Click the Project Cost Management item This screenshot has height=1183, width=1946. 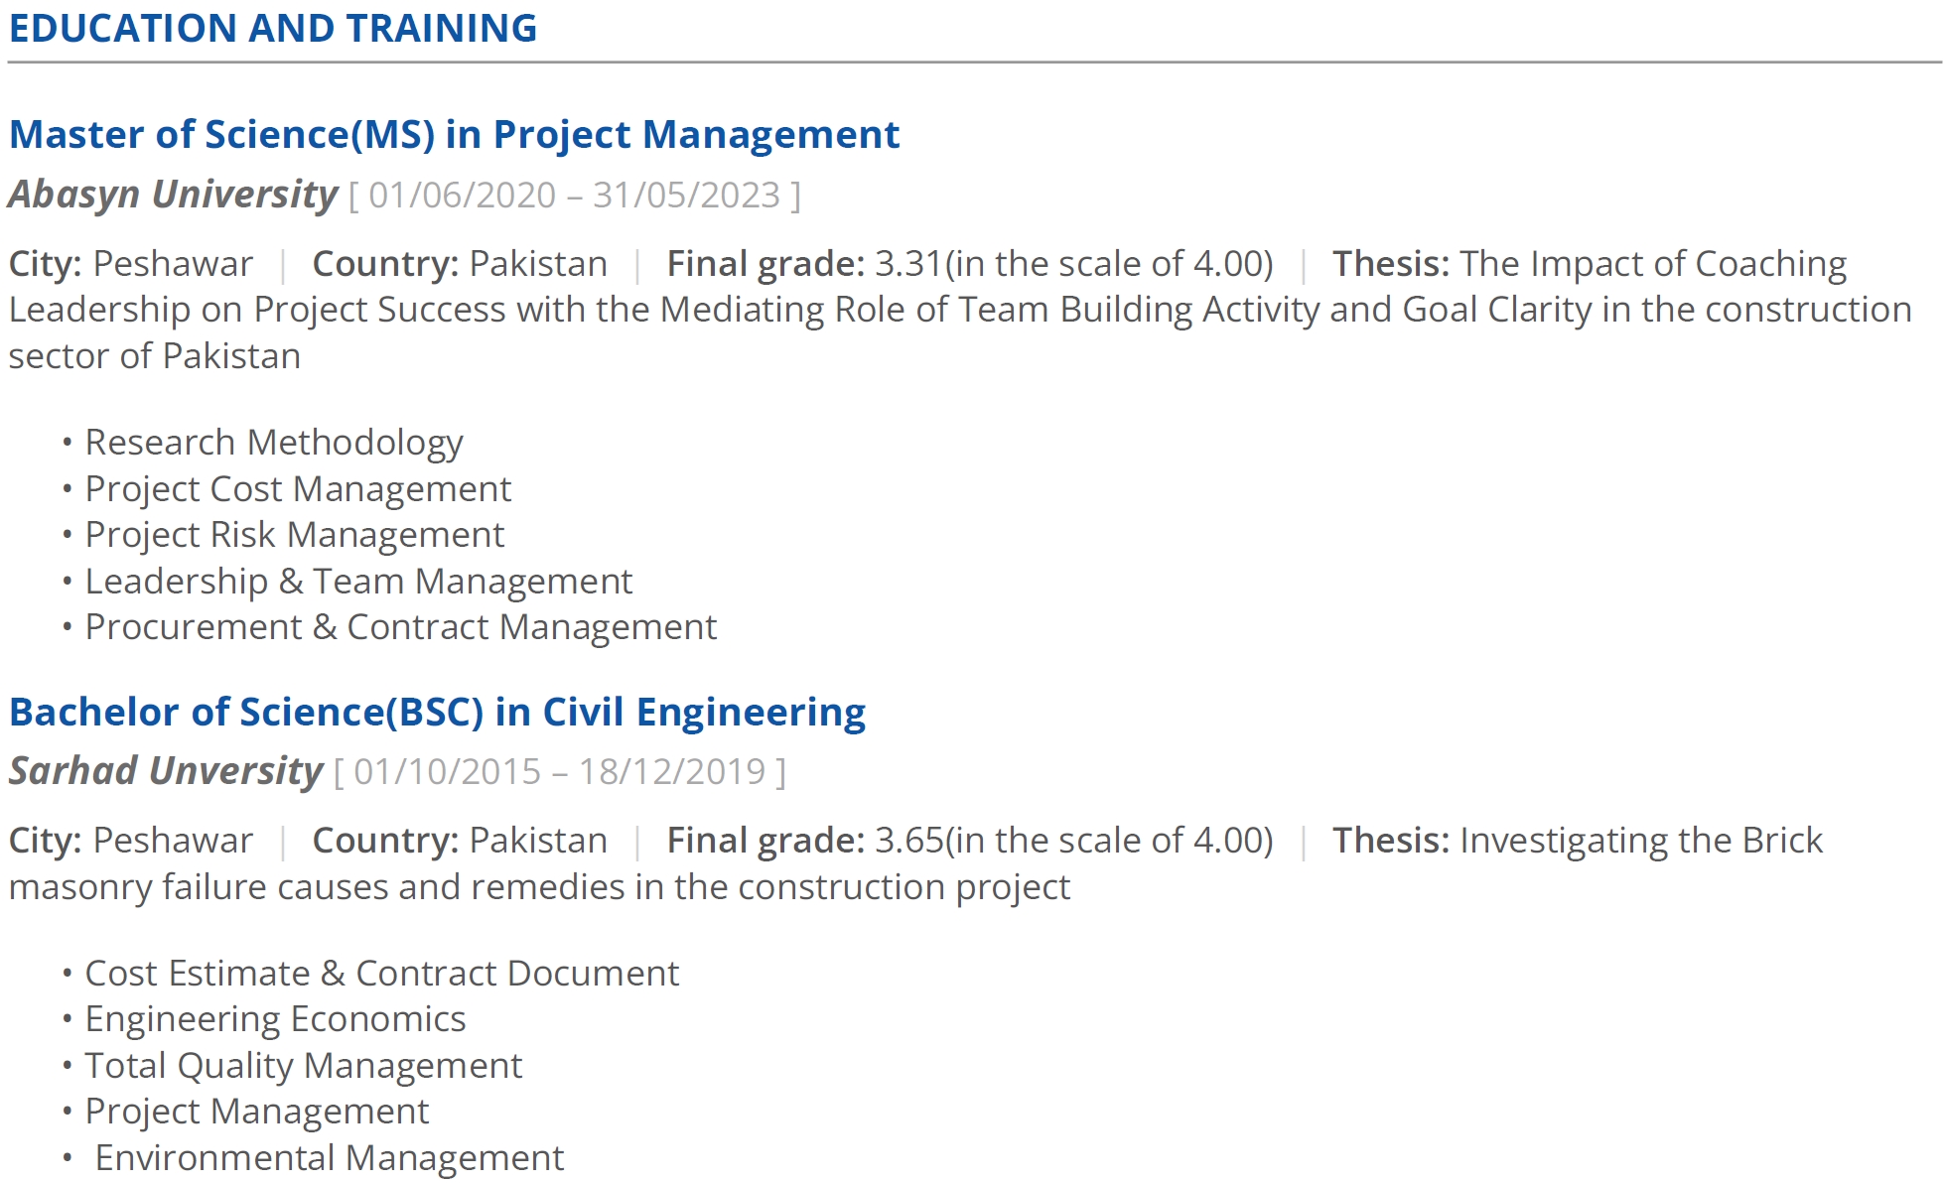pyautogui.click(x=298, y=488)
